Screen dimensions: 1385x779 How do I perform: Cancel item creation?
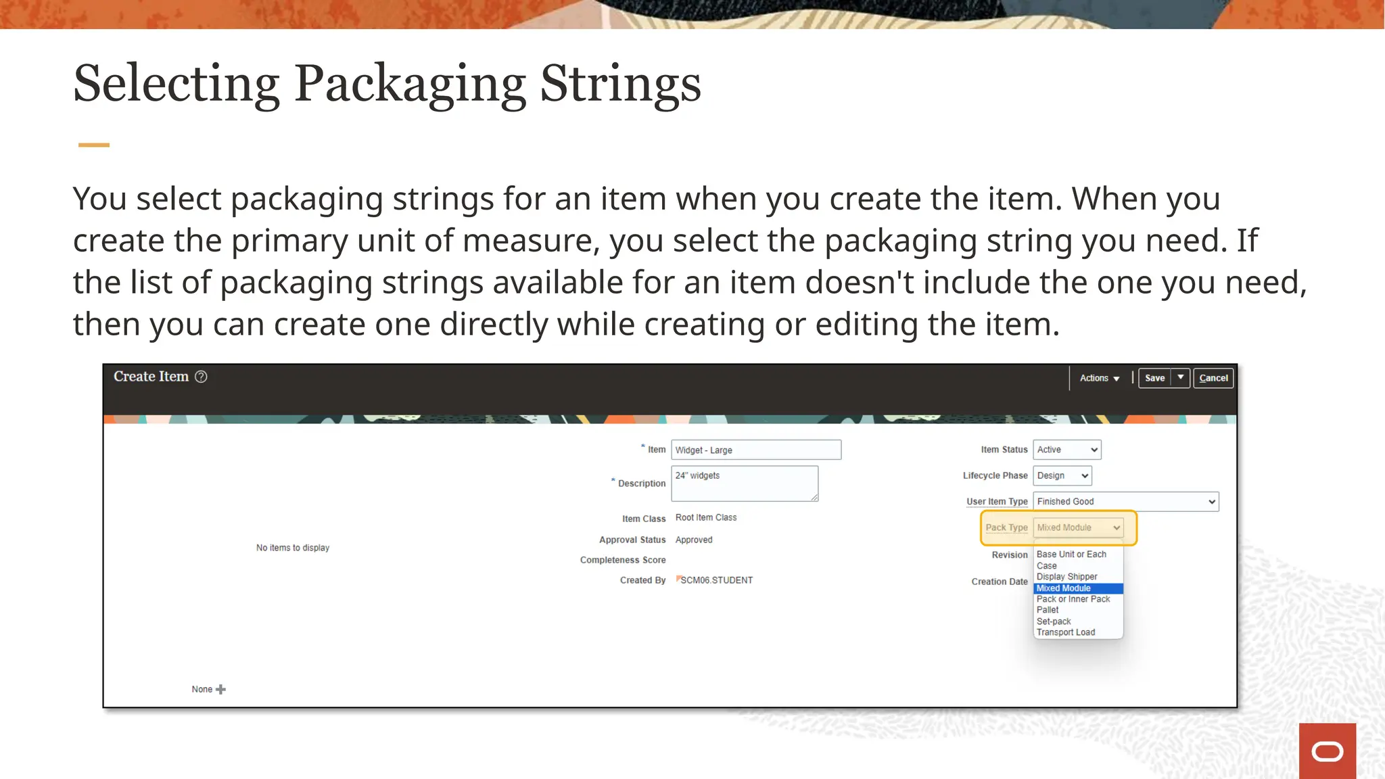tap(1213, 378)
